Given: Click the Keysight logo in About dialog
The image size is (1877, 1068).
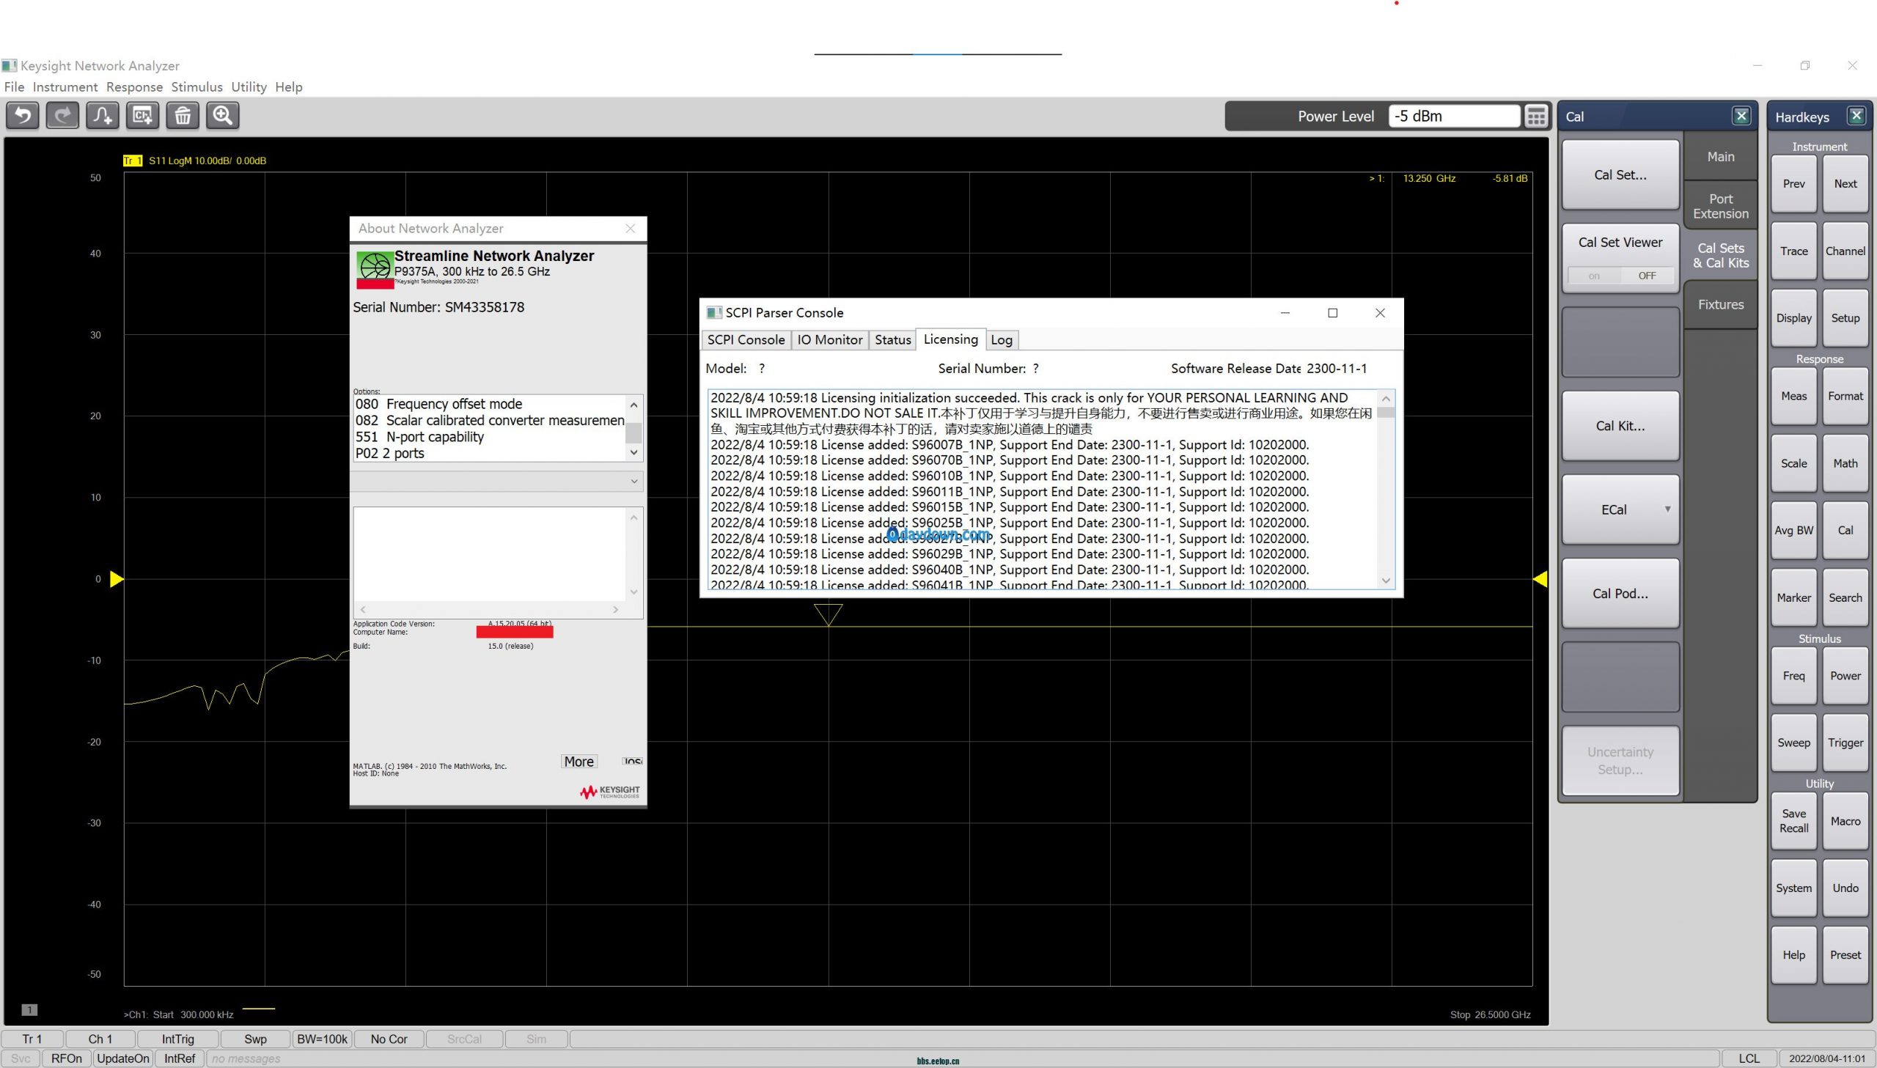Looking at the screenshot, I should coord(609,792).
